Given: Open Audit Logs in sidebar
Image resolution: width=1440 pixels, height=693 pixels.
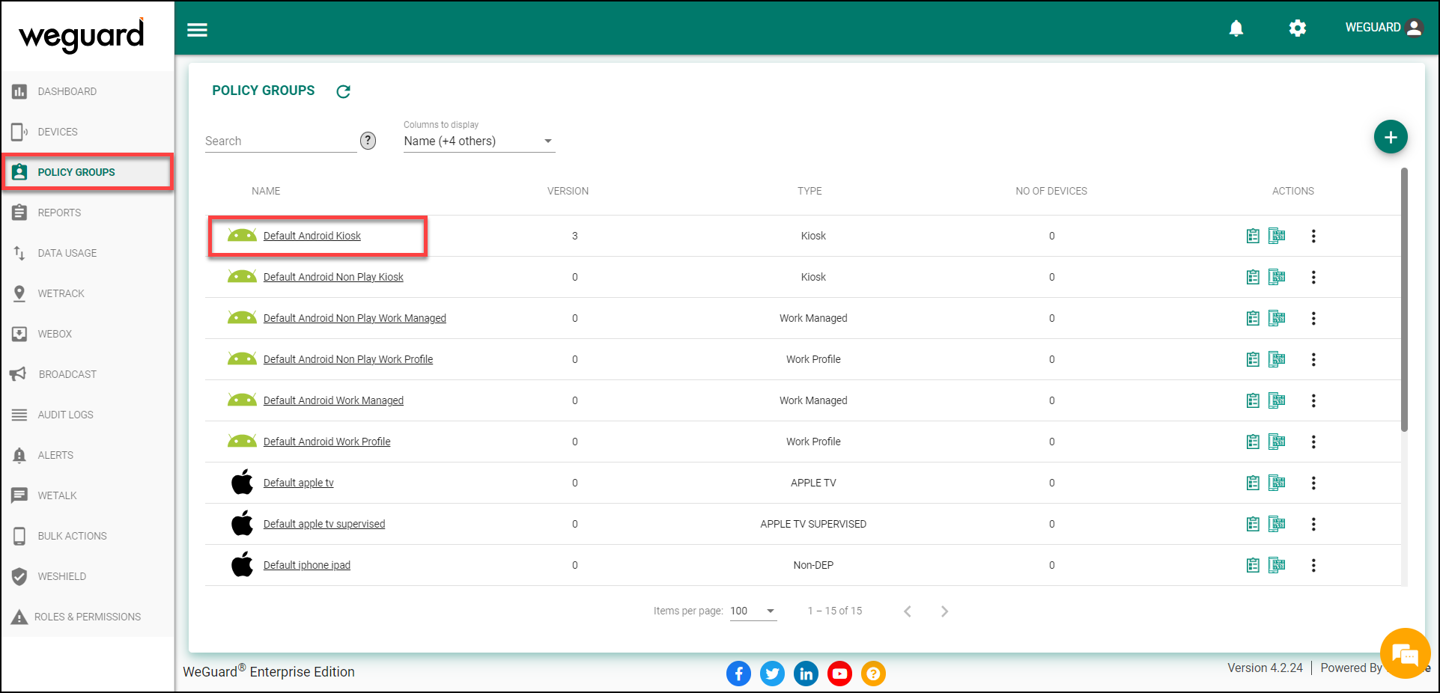Looking at the screenshot, I should (88, 415).
